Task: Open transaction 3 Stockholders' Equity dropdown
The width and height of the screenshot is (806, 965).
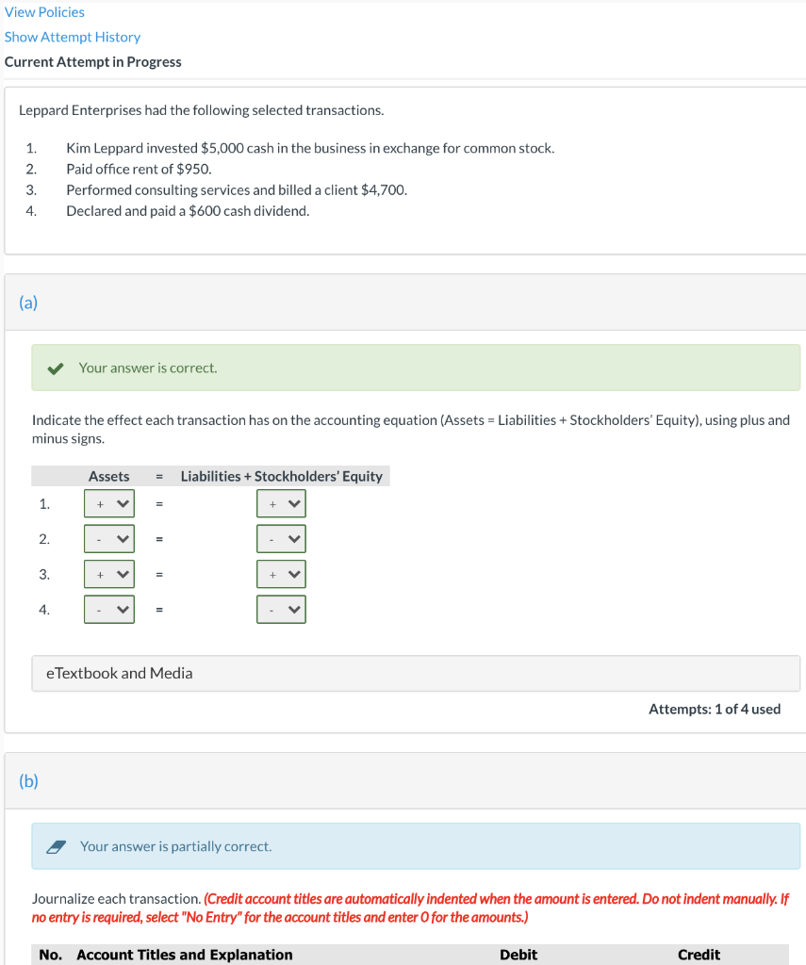Action: pyautogui.click(x=281, y=574)
